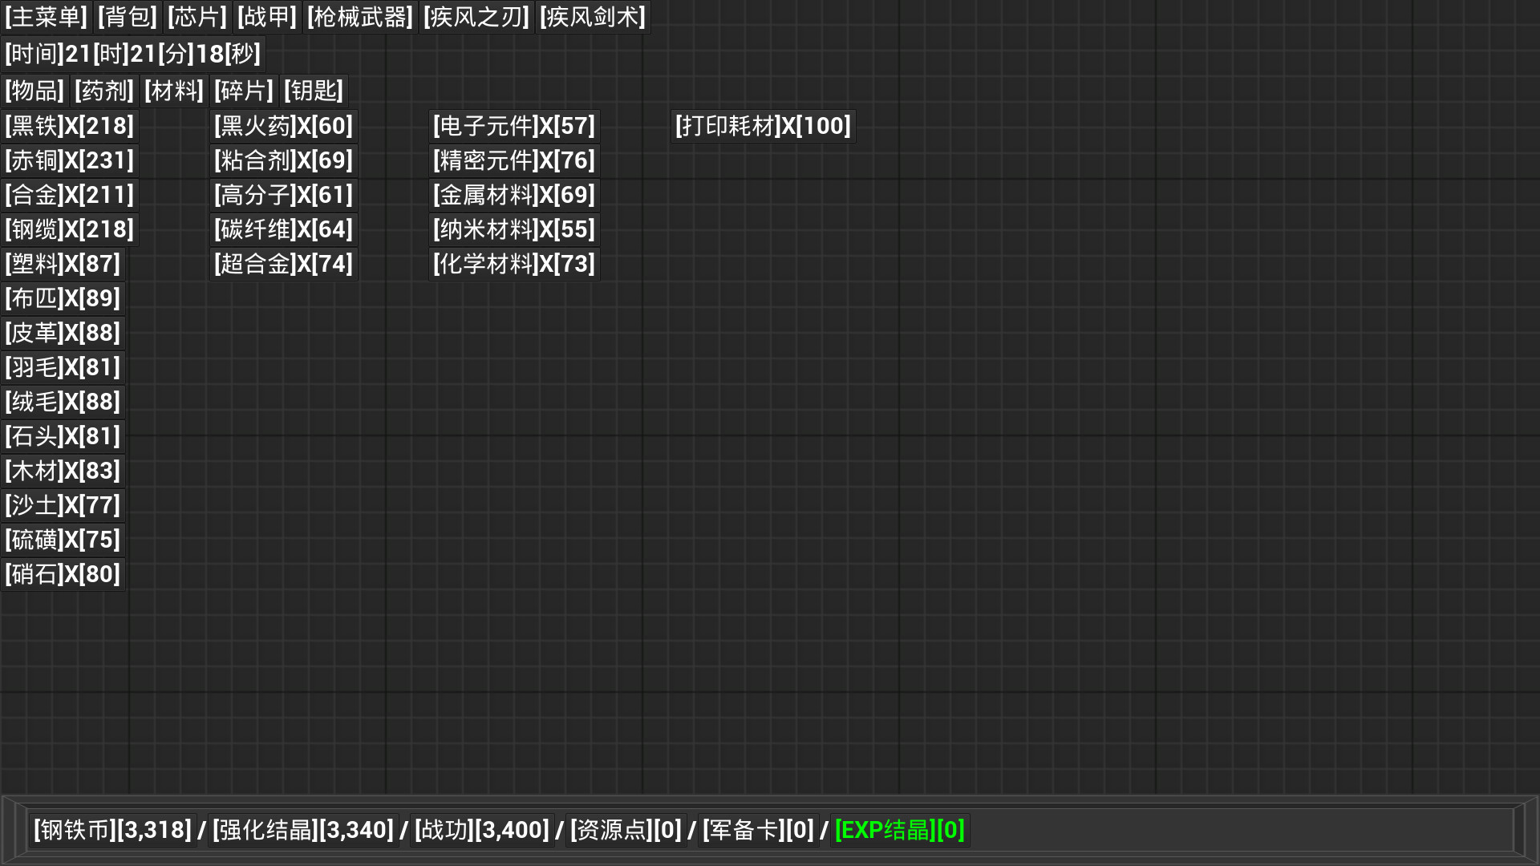
Task: Switch to the 碎片 fragments tab
Action: pyautogui.click(x=243, y=91)
